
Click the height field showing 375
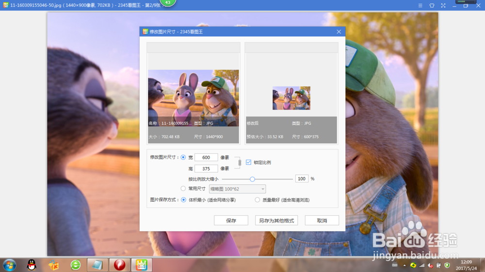coord(206,168)
